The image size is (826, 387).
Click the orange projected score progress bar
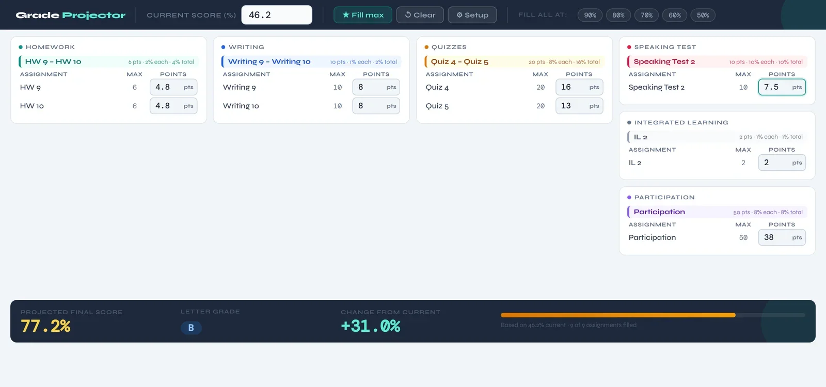pos(618,315)
